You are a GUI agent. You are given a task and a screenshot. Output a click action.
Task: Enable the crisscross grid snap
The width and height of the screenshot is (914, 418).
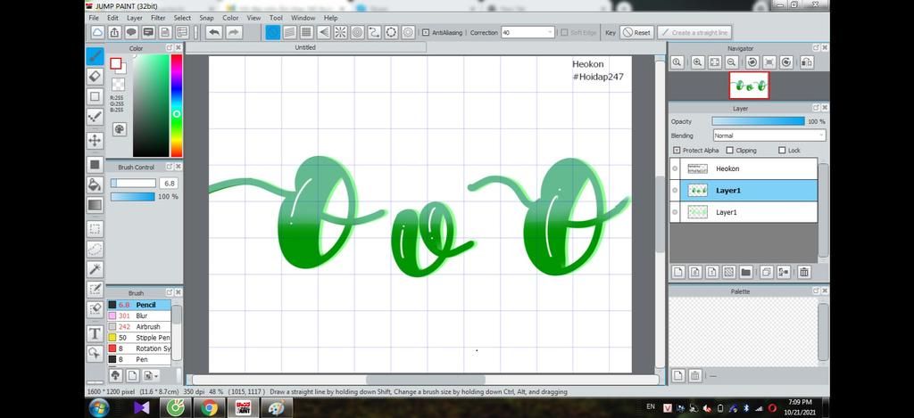pyautogui.click(x=307, y=33)
